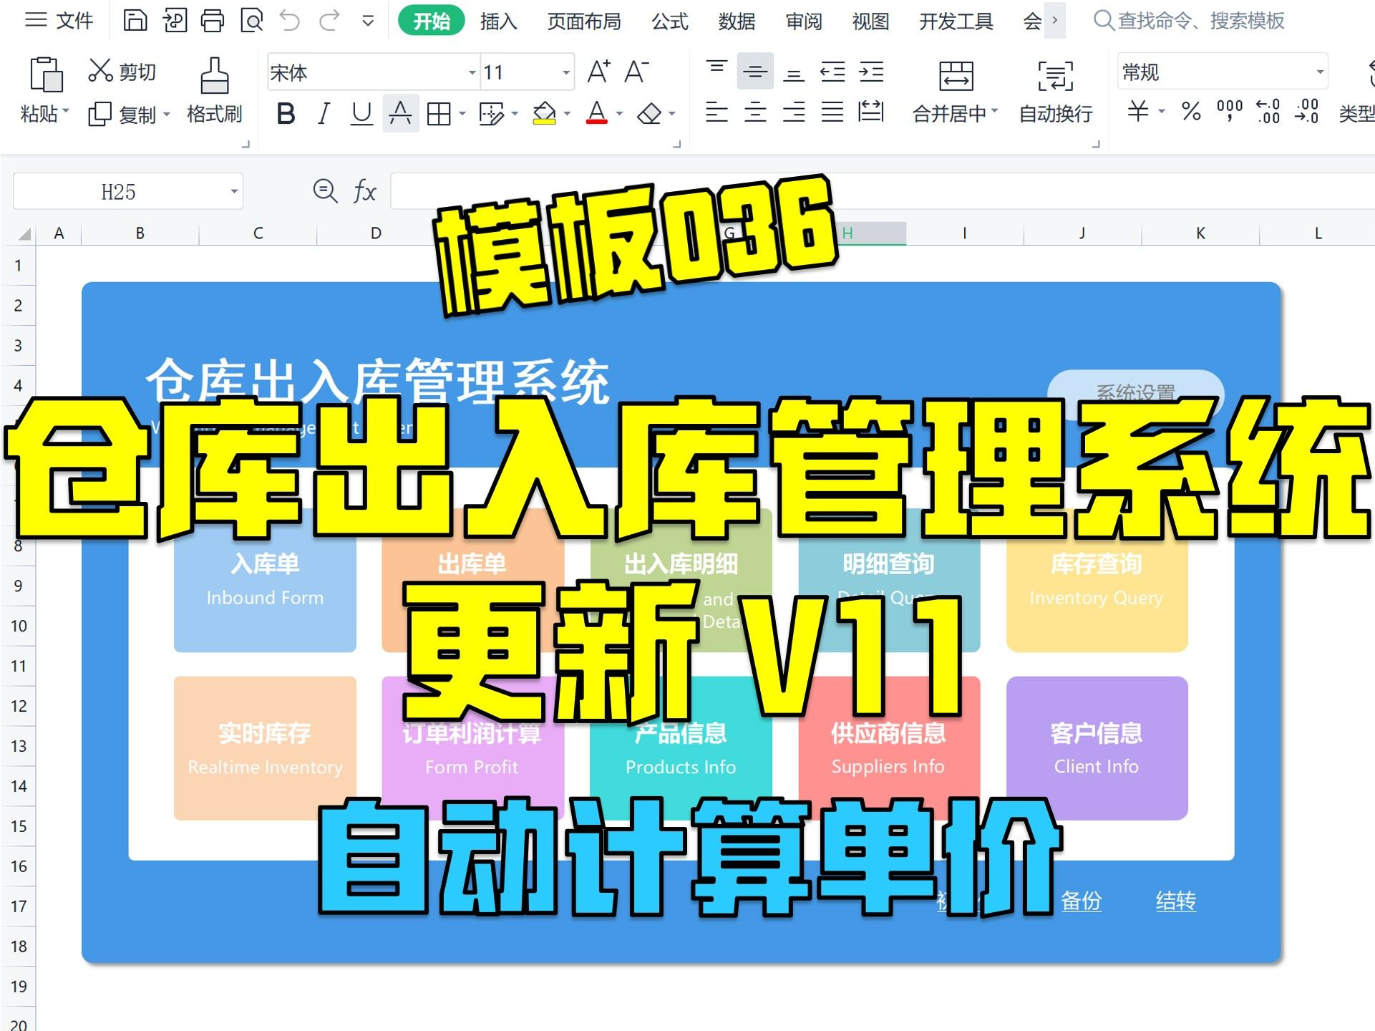The height and width of the screenshot is (1031, 1375).
Task: Open number format dropdown 常规
Action: pos(1320,72)
